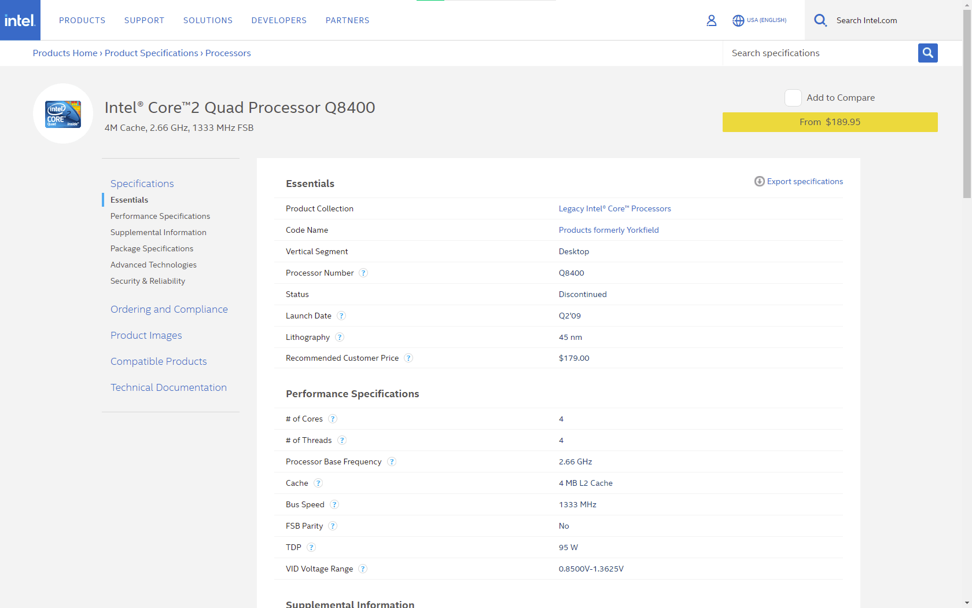Click the 95 W TDP value
Screen dimensions: 972x608
568,547
